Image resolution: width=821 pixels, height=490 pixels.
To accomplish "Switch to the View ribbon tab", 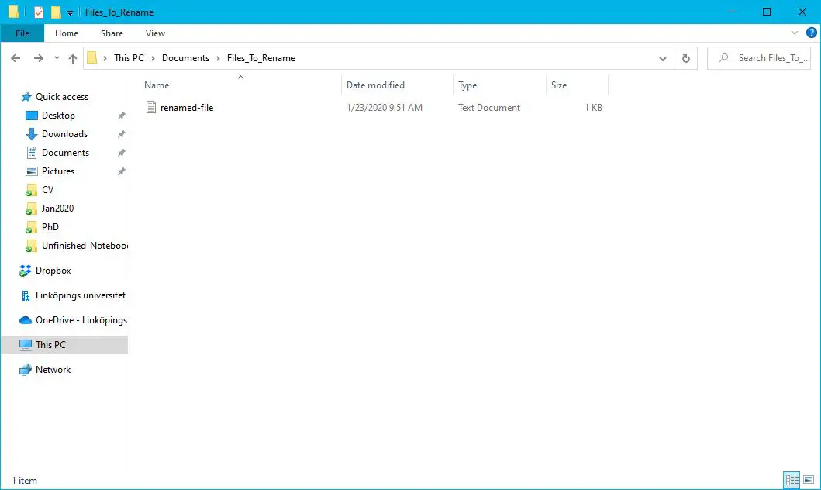I will (x=155, y=33).
